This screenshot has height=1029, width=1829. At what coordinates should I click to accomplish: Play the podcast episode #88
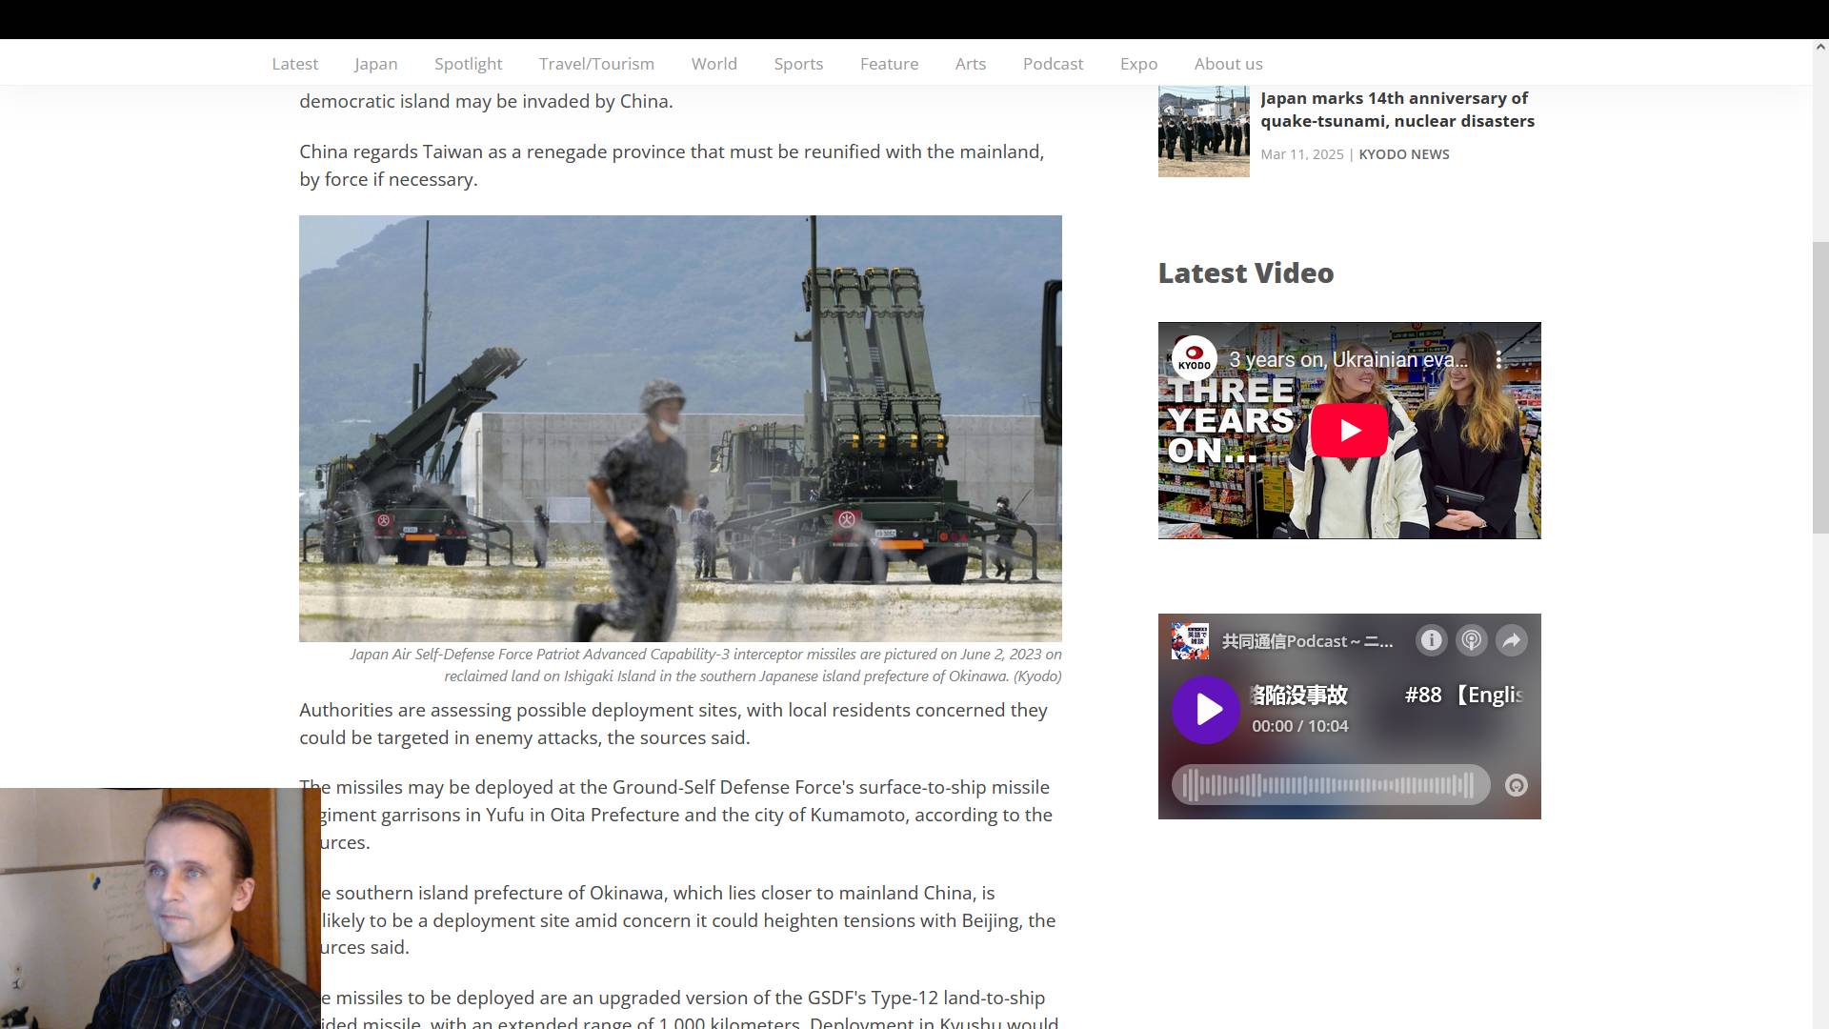pos(1205,710)
